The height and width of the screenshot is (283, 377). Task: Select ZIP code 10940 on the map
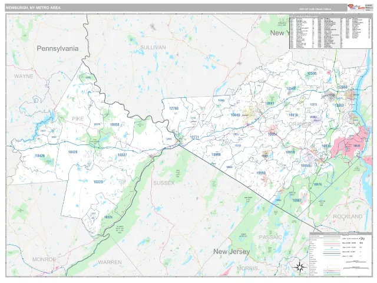pyautogui.click(x=235, y=115)
